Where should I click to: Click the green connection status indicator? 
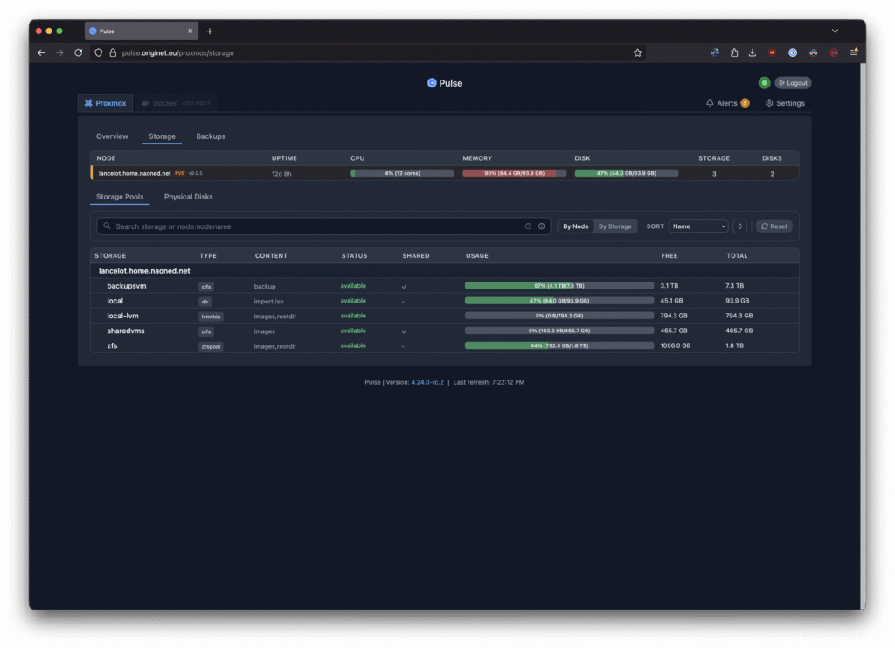764,83
